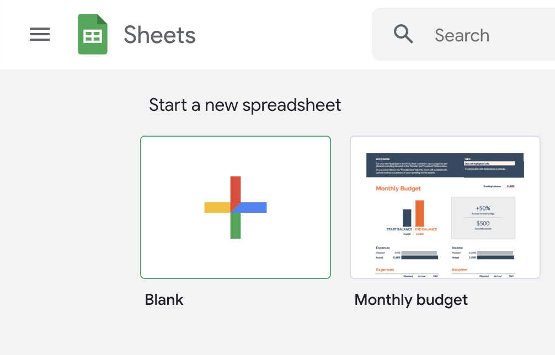555x355 pixels.
Task: Click the Income bars in budget preview
Action: 495,255
